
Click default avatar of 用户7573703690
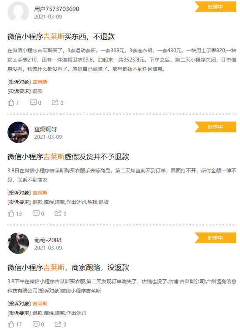click(18, 12)
